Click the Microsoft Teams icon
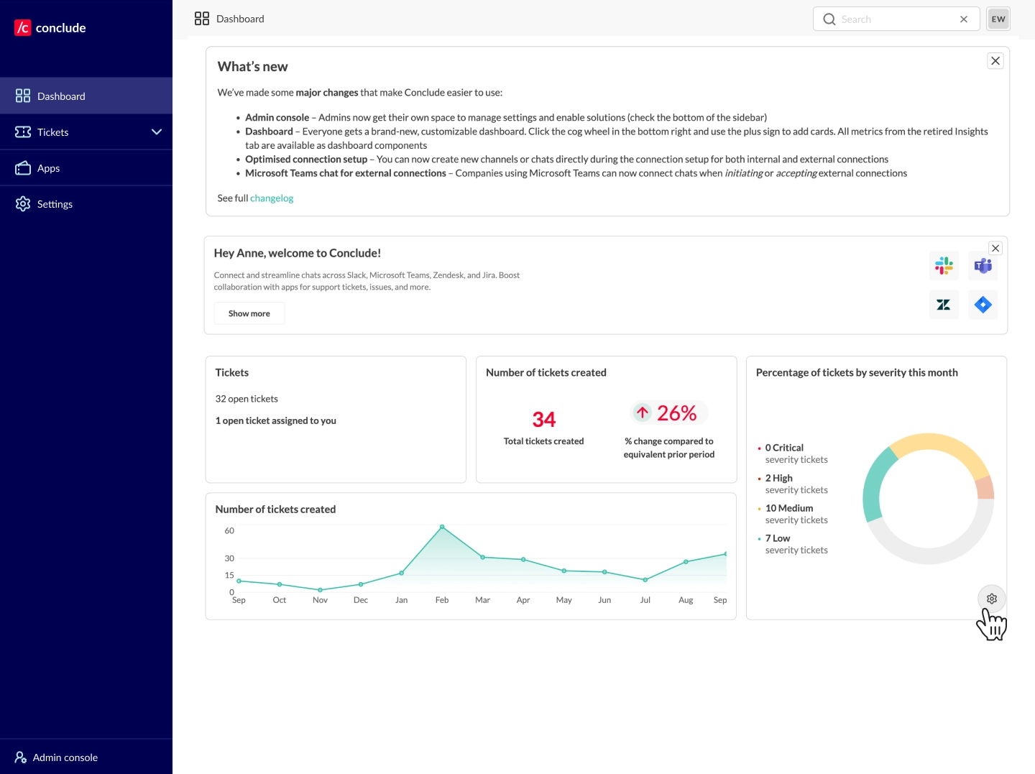The width and height of the screenshot is (1035, 774). click(x=983, y=266)
